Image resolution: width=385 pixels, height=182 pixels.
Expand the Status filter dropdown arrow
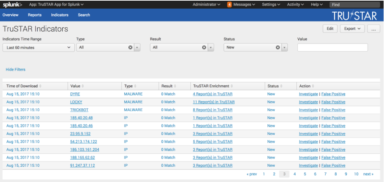284,47
